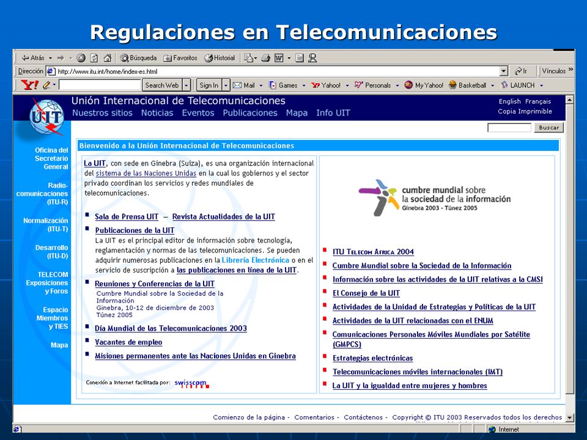This screenshot has width=587, height=440.
Task: Open Oficina del Secretario General sidebar link
Action: 51,158
